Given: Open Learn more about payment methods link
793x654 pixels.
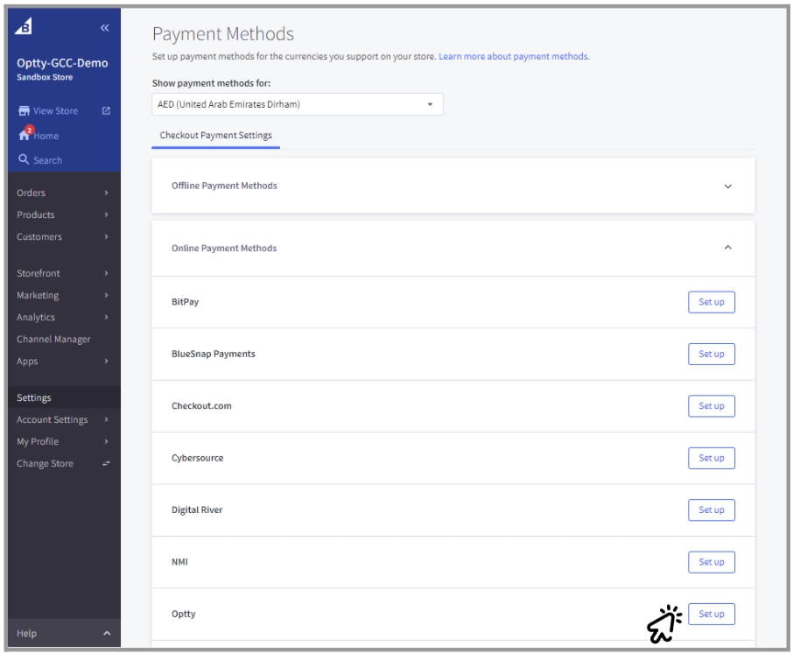Looking at the screenshot, I should tap(514, 56).
